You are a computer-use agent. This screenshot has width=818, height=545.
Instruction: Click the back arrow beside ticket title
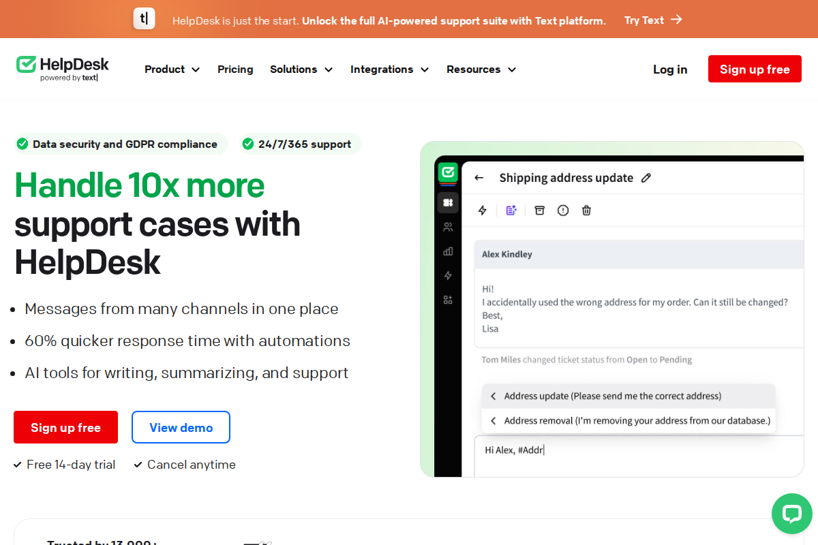click(479, 178)
